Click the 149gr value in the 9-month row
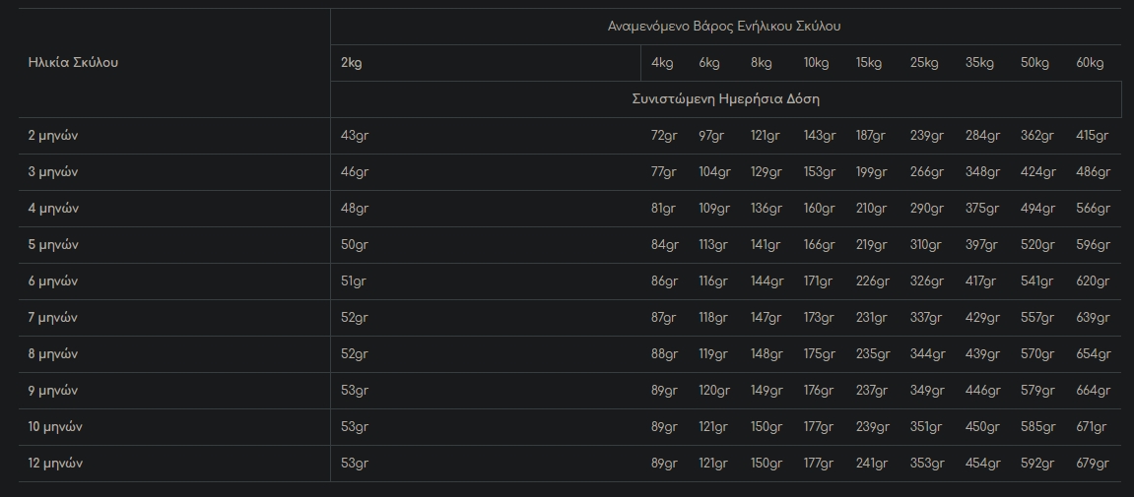Viewport: 1134px width, 497px height. (766, 391)
